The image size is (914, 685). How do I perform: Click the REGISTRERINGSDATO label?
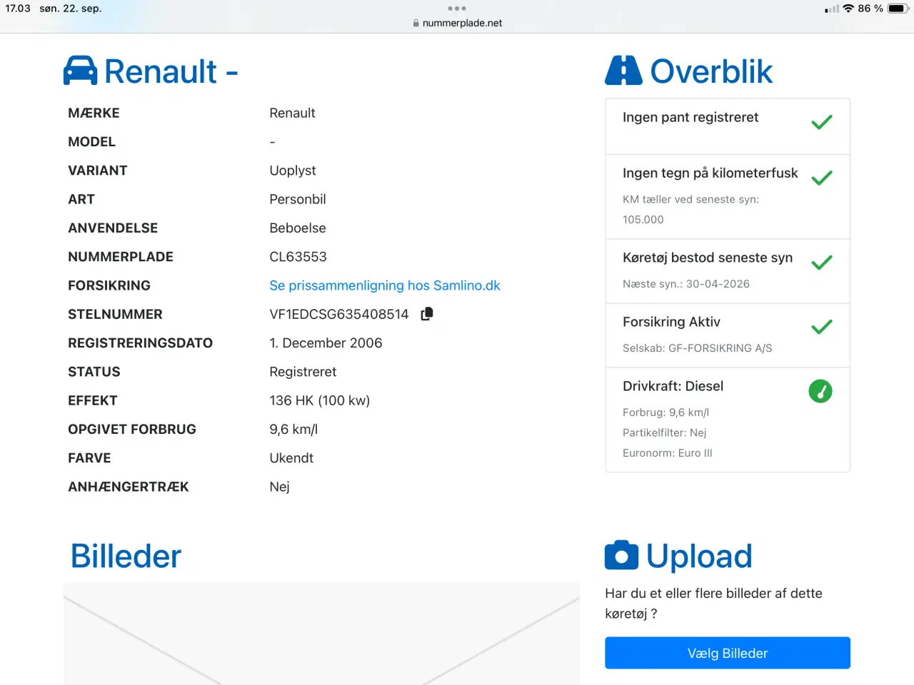[140, 343]
